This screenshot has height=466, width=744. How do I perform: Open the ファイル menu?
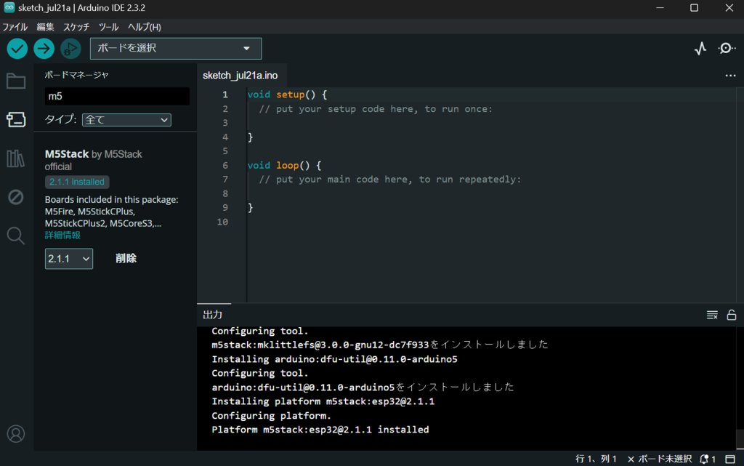point(15,27)
